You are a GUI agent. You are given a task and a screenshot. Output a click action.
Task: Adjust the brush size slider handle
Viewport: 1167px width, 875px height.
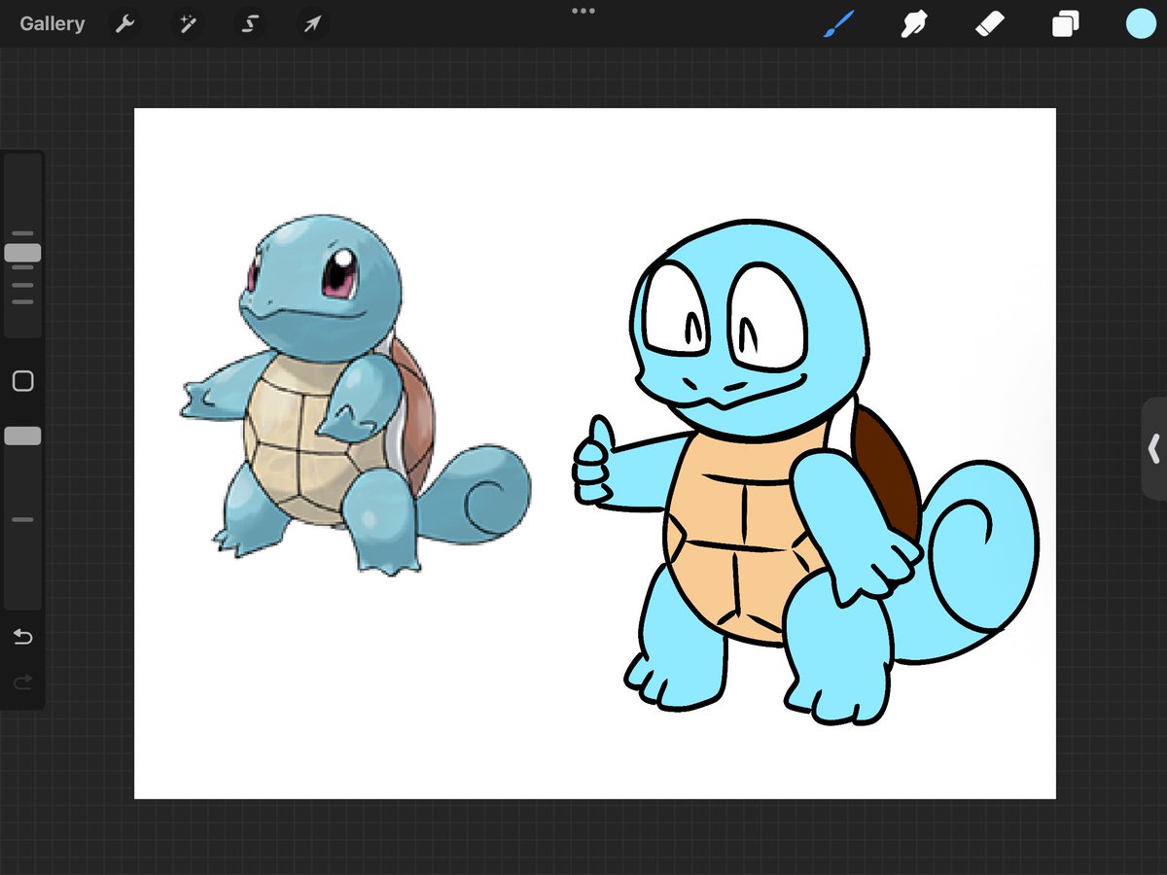pos(22,253)
